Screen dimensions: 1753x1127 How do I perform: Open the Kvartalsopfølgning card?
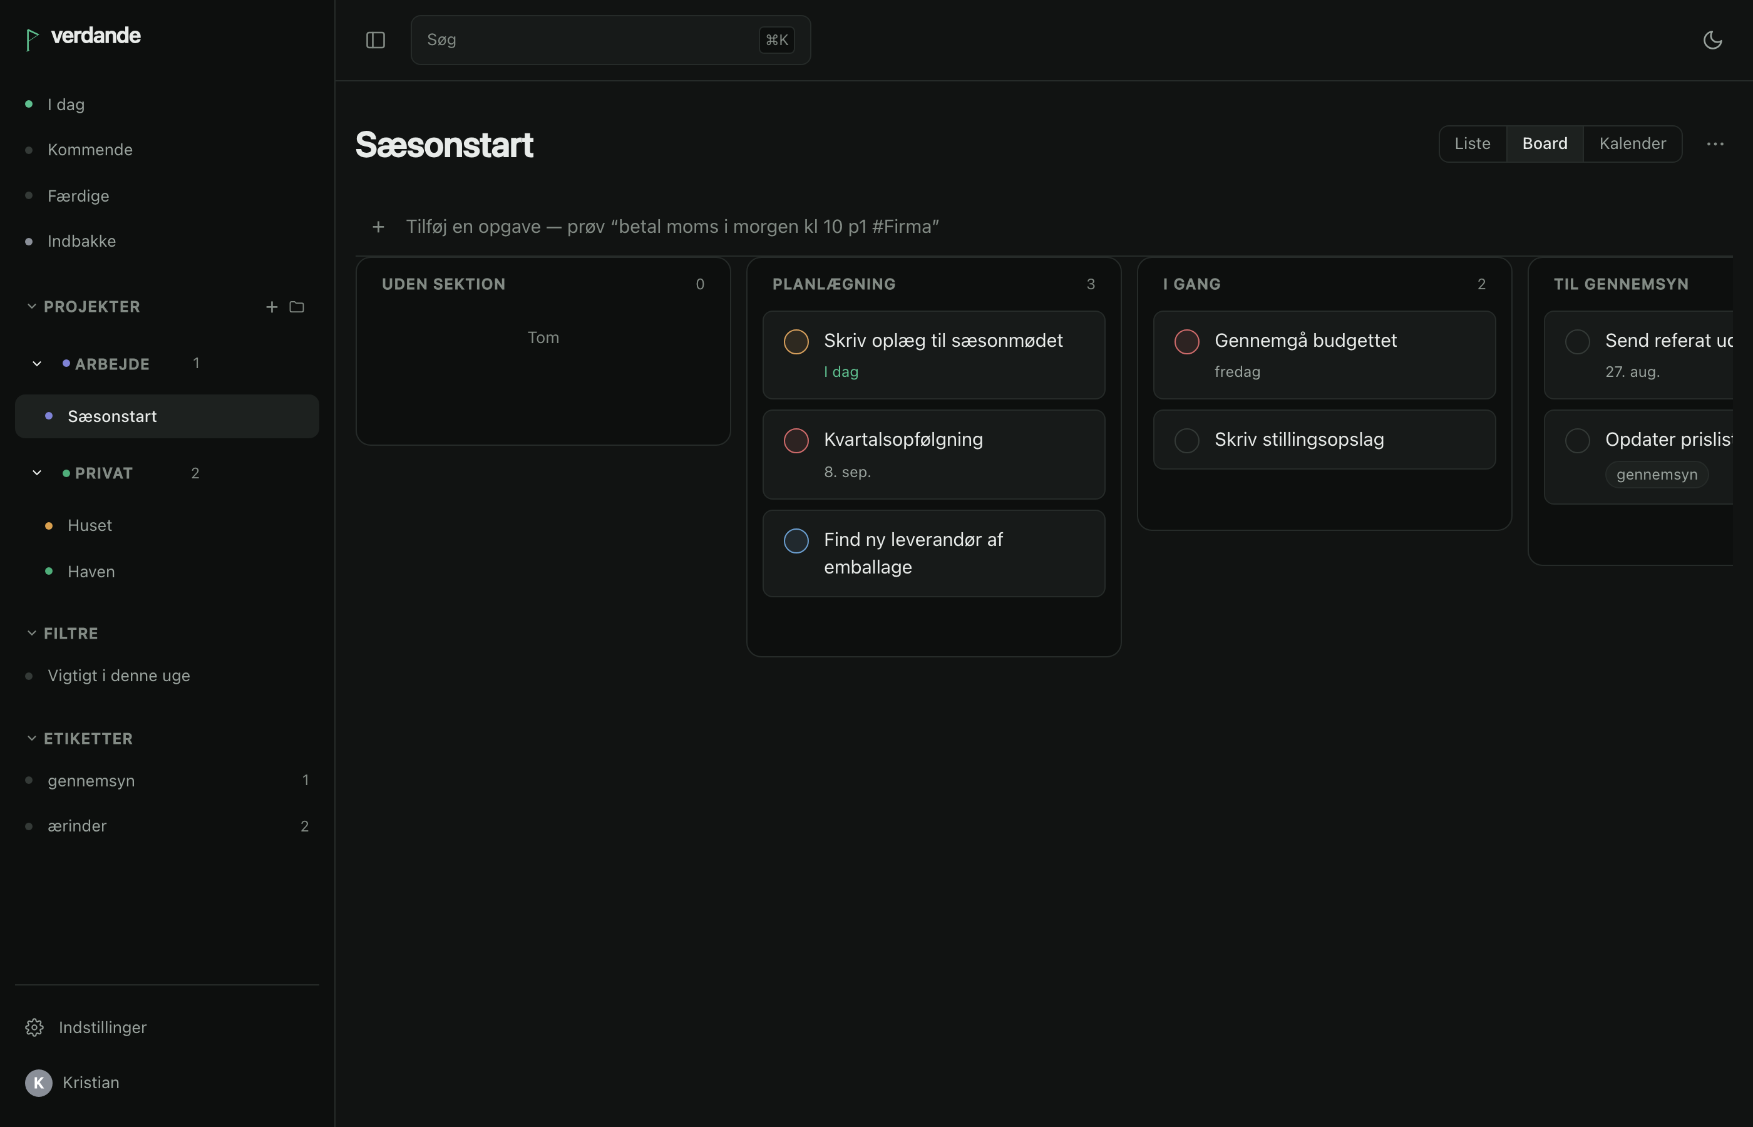pos(933,455)
